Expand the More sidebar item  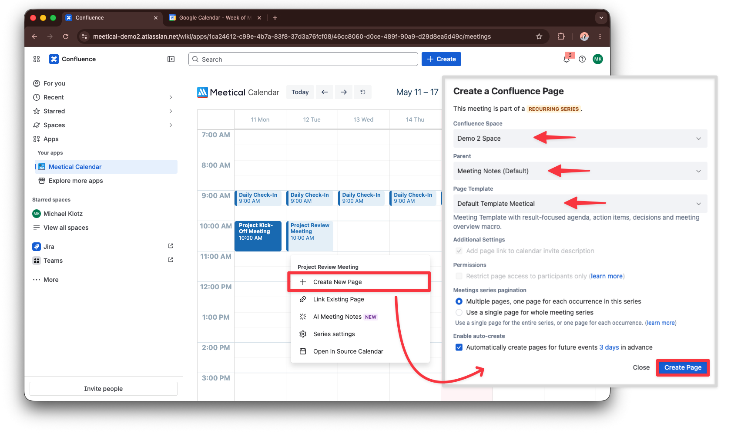click(46, 280)
